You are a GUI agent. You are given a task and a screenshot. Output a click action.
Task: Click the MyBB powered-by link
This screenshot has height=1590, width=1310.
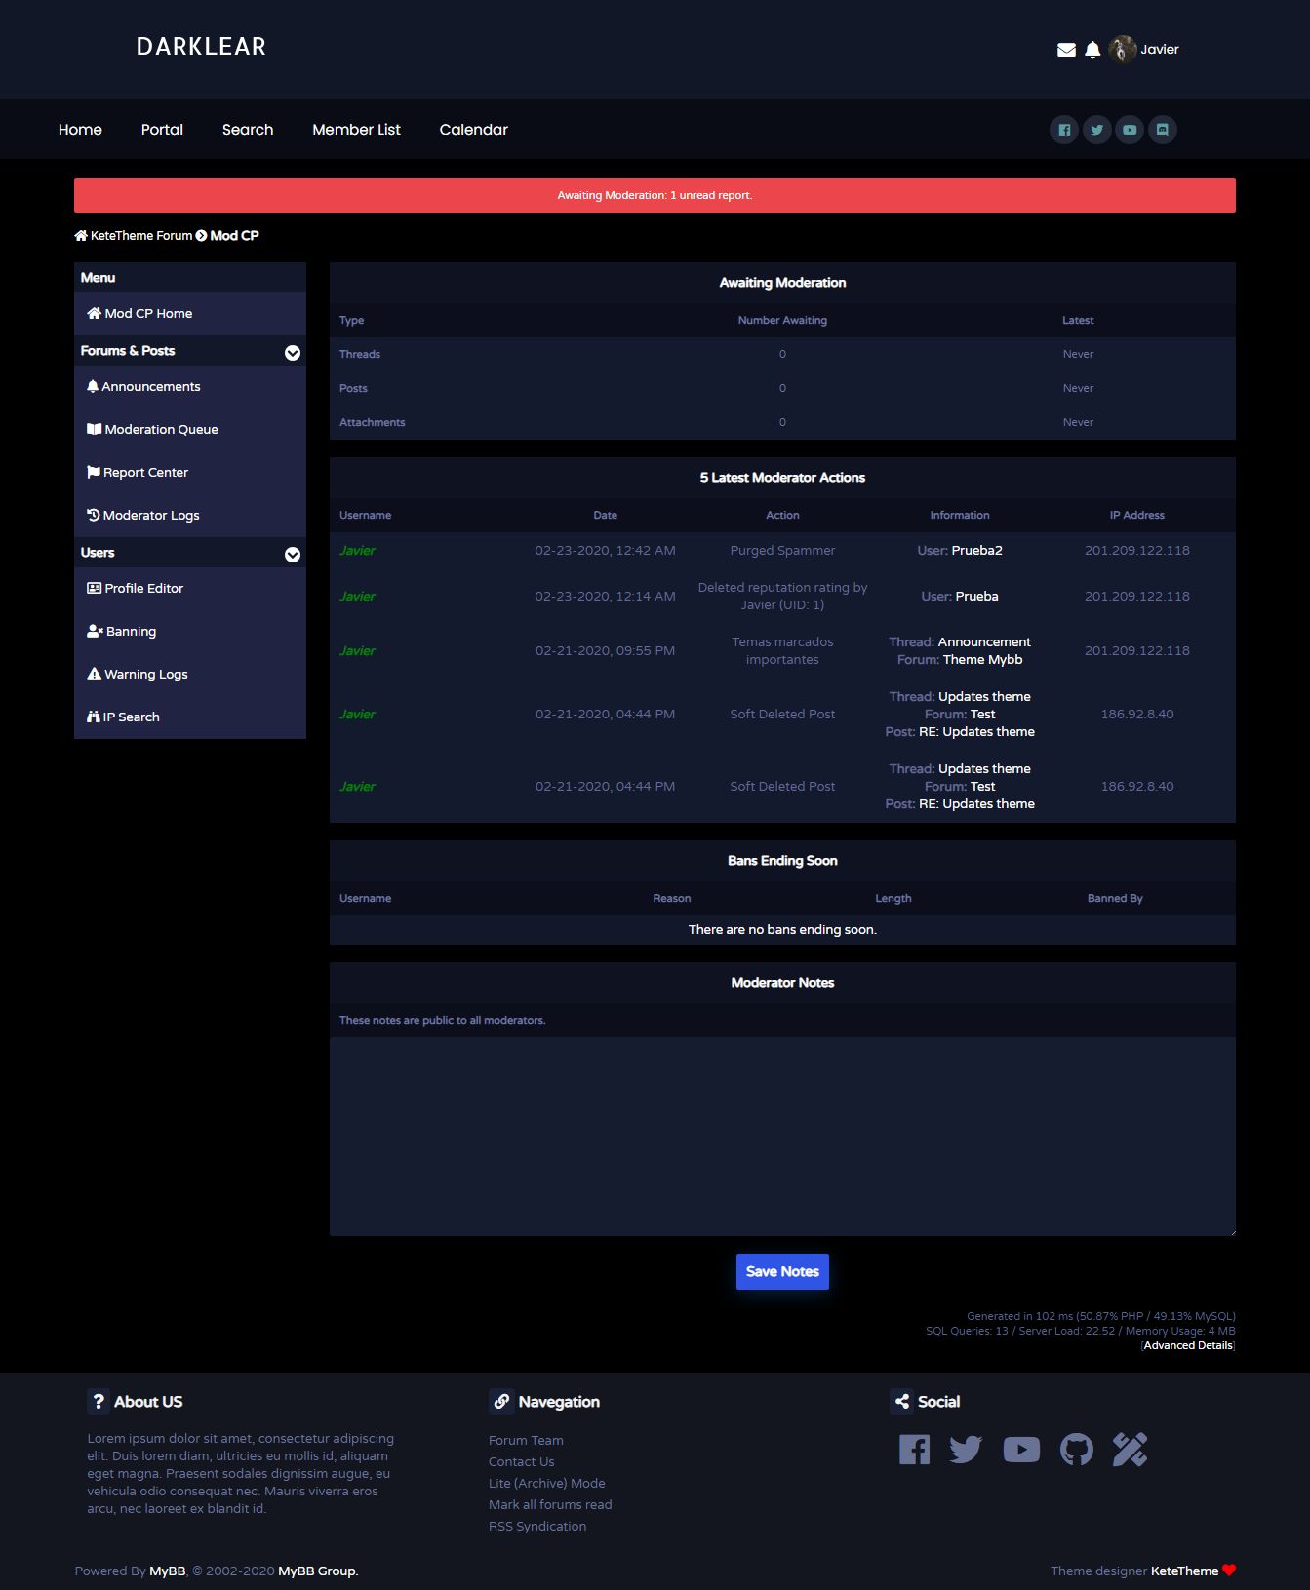pos(168,1571)
